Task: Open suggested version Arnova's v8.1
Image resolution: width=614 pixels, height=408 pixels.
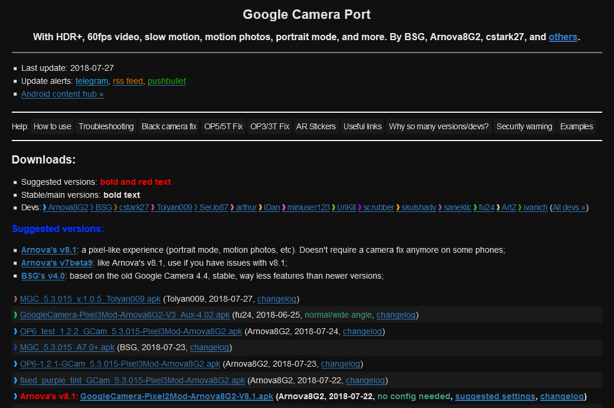Action: (x=48, y=250)
